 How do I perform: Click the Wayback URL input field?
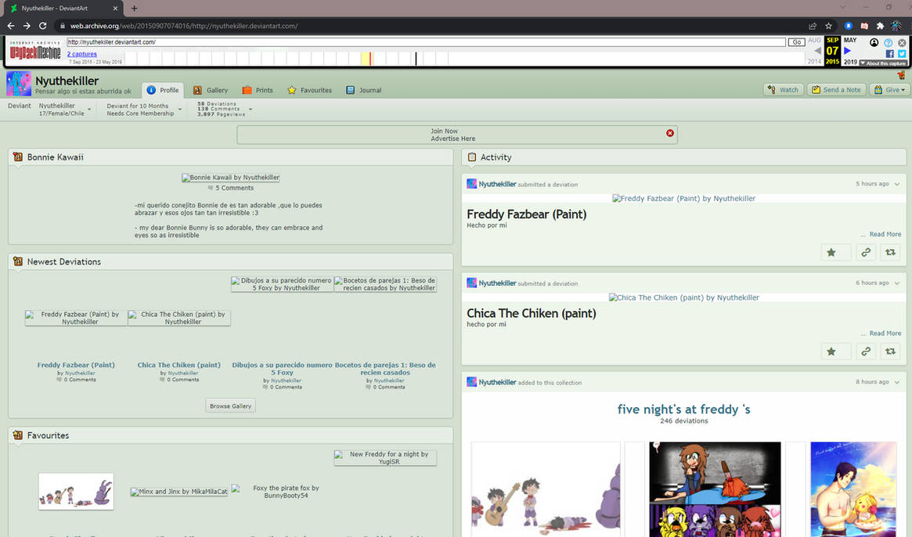[x=426, y=42]
